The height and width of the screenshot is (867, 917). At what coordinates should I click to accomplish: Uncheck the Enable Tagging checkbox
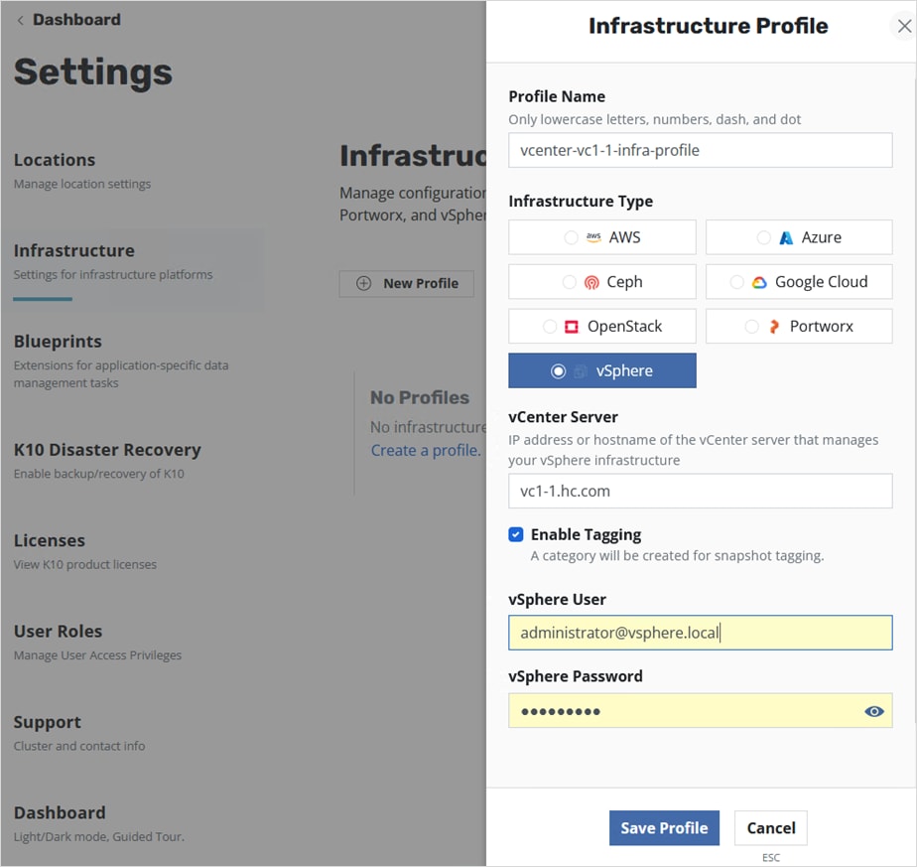click(x=516, y=534)
